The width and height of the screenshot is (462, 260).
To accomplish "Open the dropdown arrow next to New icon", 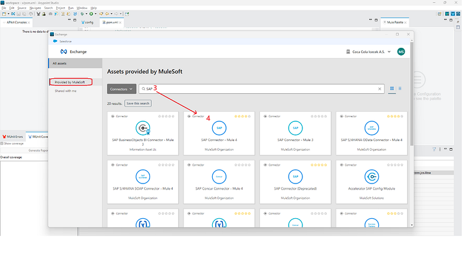I will pos(8,14).
